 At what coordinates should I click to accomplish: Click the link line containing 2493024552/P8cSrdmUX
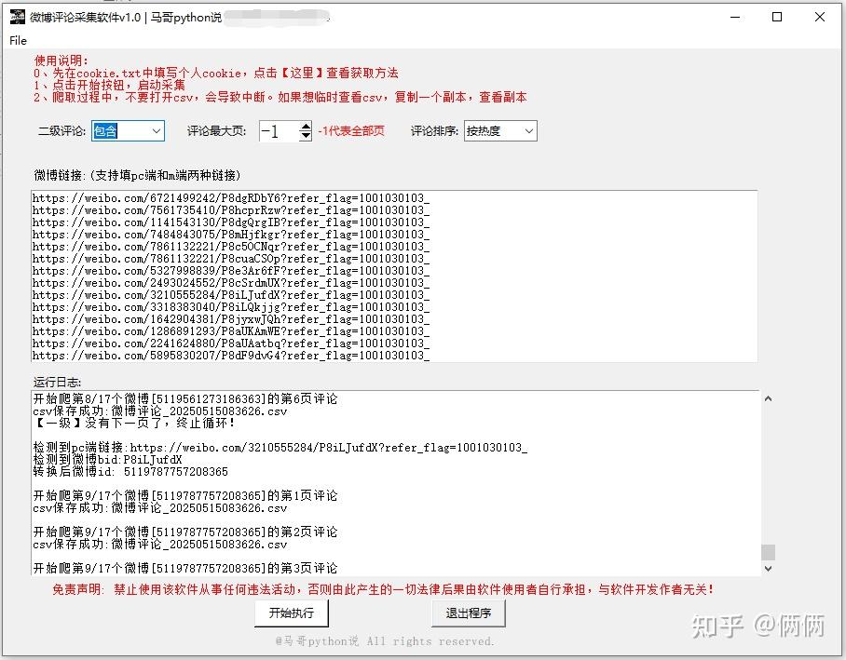pyautogui.click(x=231, y=283)
